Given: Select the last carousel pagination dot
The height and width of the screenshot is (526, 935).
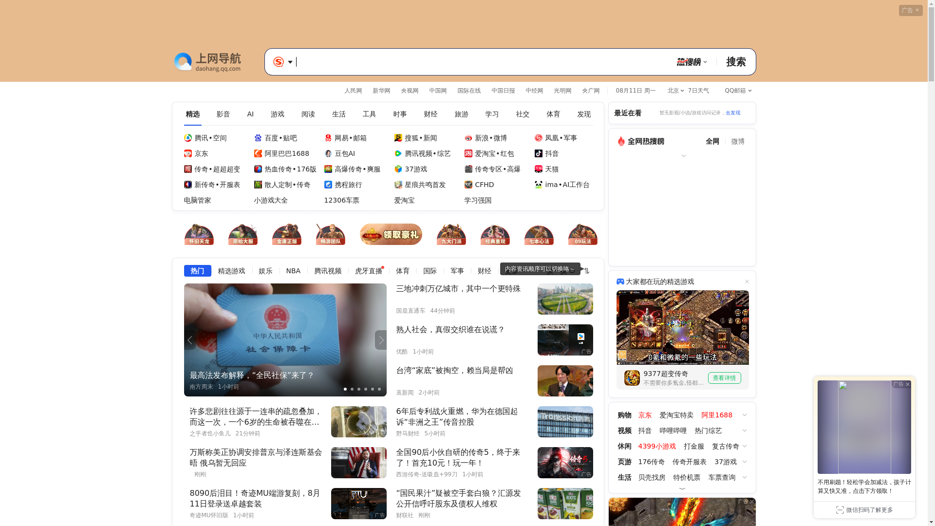Looking at the screenshot, I should [379, 389].
